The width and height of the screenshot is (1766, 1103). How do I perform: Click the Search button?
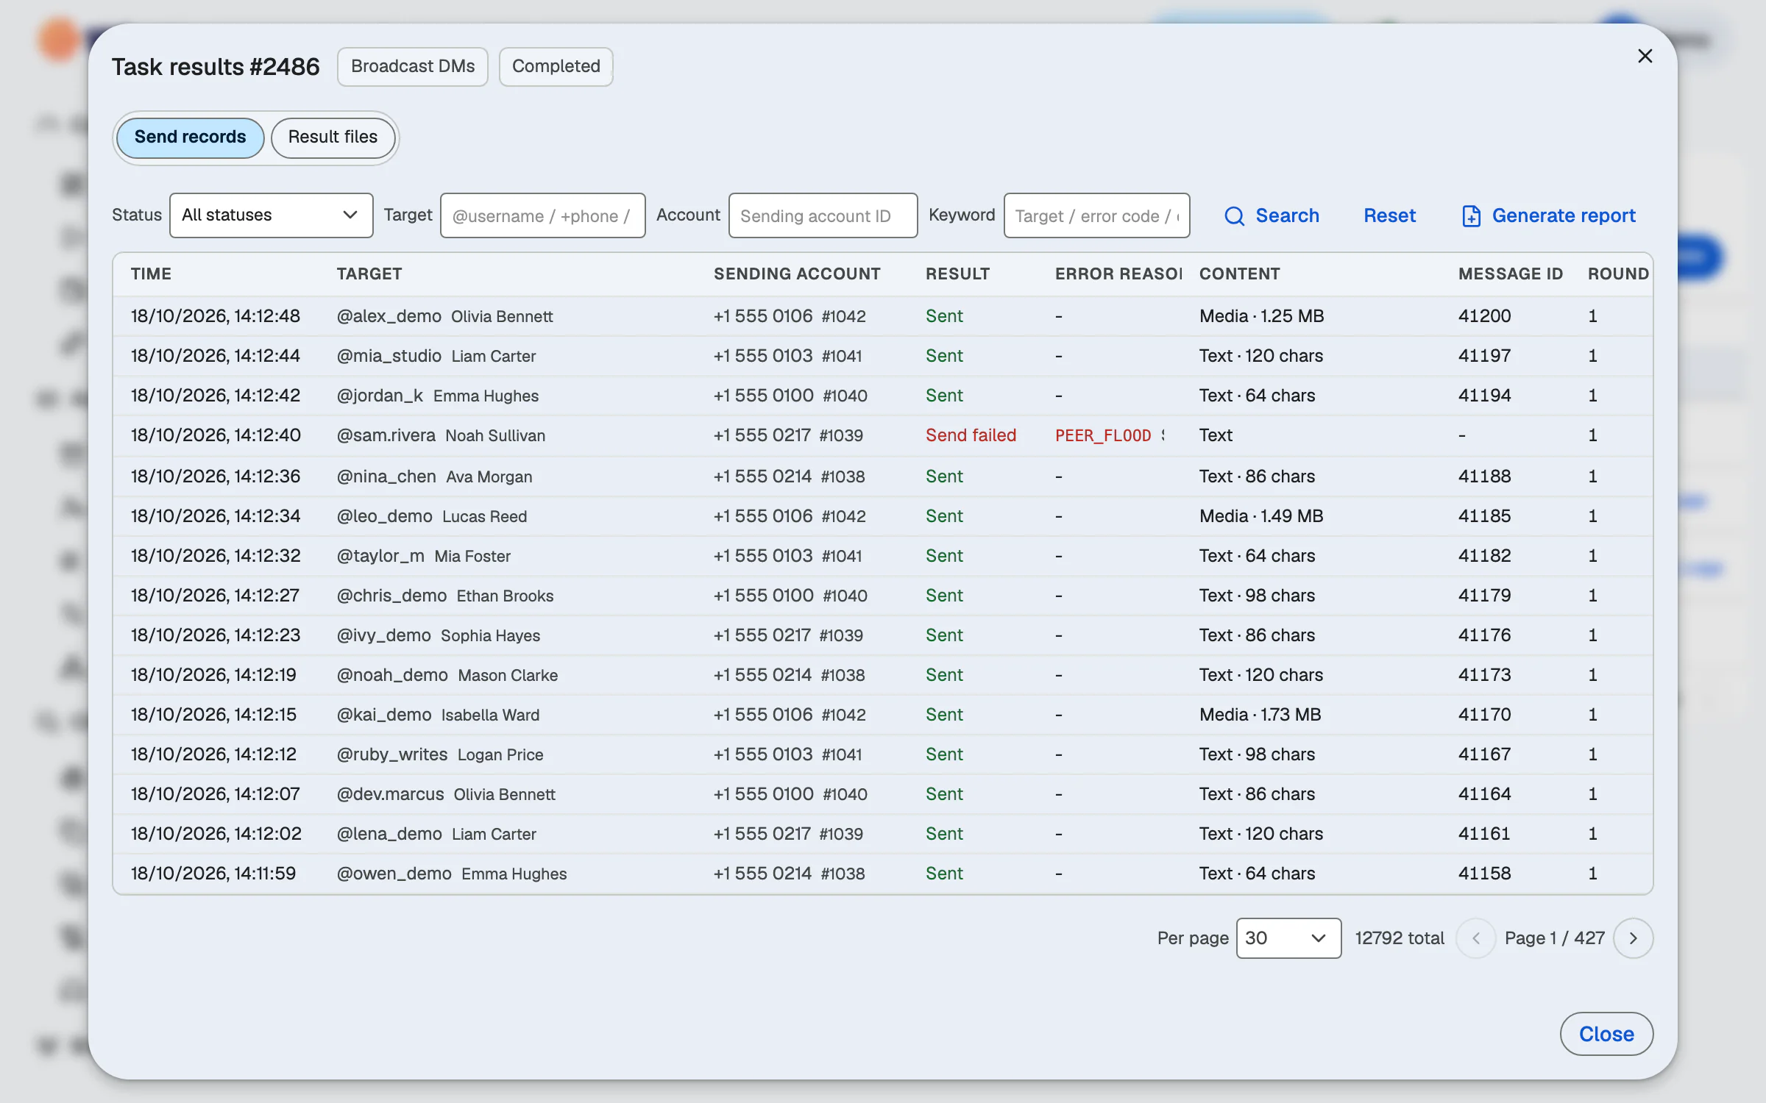point(1272,215)
